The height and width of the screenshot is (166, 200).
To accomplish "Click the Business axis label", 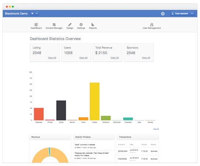I will pos(39,122).
